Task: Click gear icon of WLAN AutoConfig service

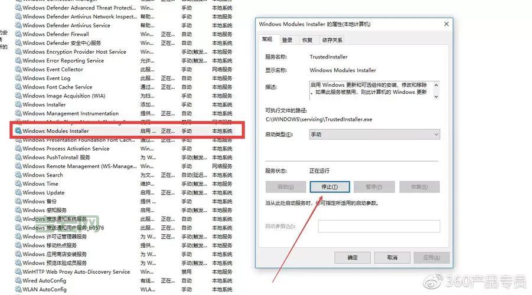Action: 18,290
